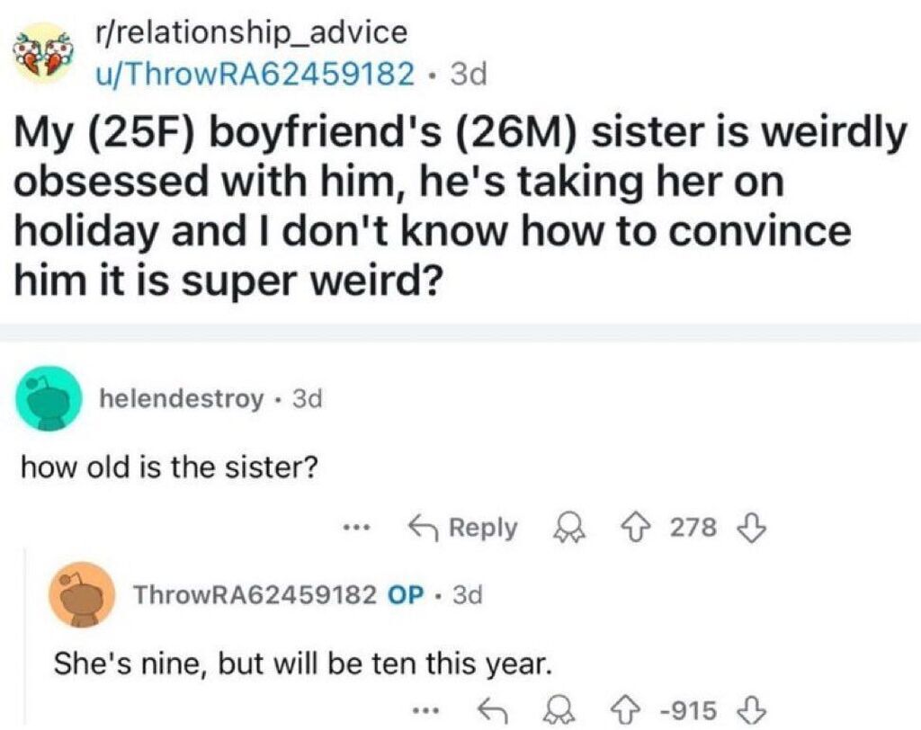Image resolution: width=921 pixels, height=730 pixels.
Task: Upvote the "She's nine" comment
Action: coord(636,712)
